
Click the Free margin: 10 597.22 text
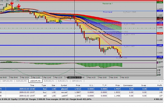pyautogui.click(x=57, y=99)
